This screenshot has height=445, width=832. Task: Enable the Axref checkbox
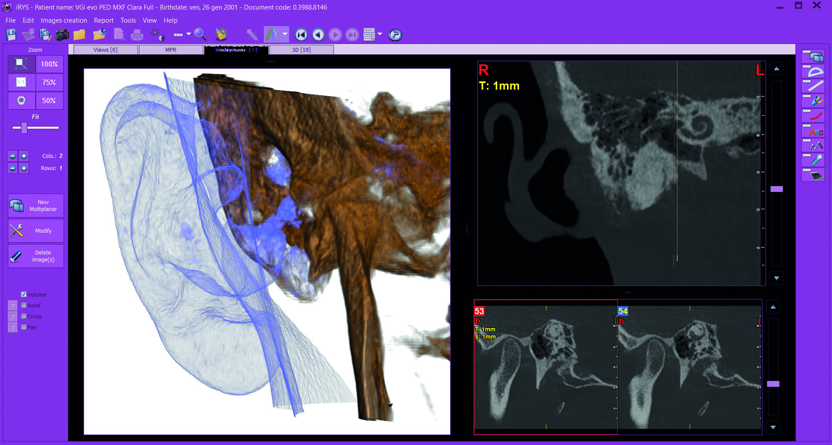coord(24,305)
